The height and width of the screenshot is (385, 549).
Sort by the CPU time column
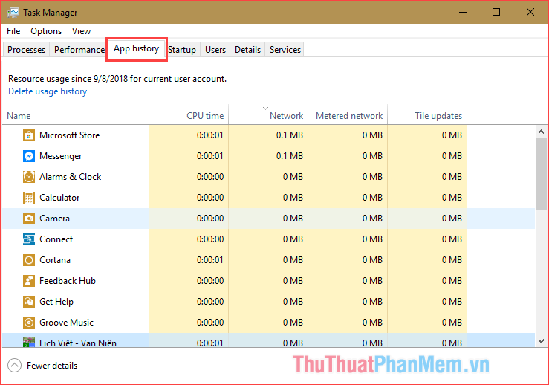pyautogui.click(x=189, y=116)
